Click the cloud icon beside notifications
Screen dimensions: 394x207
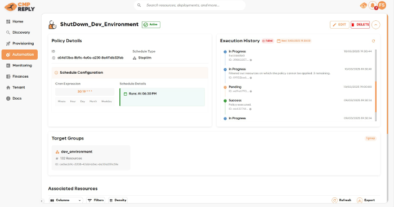(364, 5)
